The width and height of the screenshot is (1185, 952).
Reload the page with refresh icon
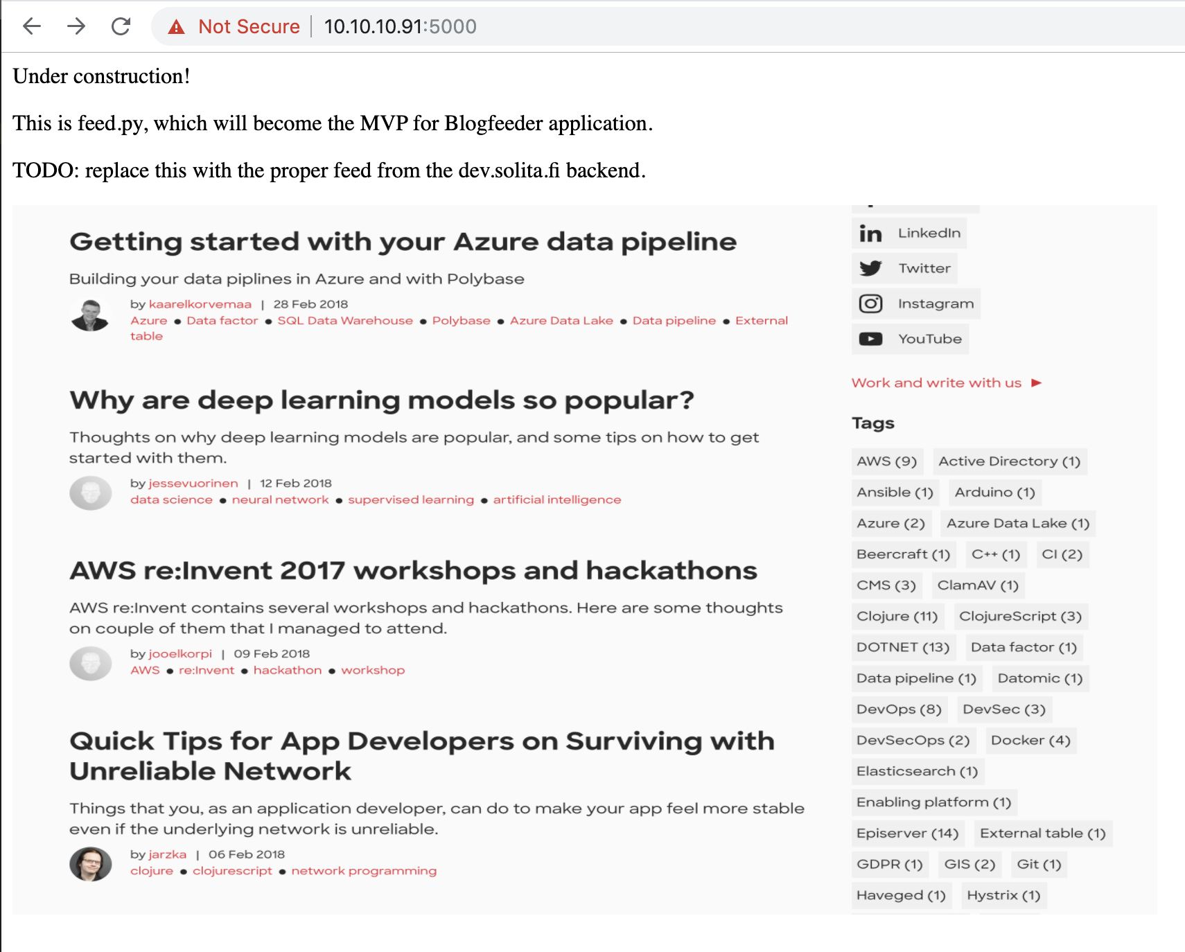[x=121, y=26]
